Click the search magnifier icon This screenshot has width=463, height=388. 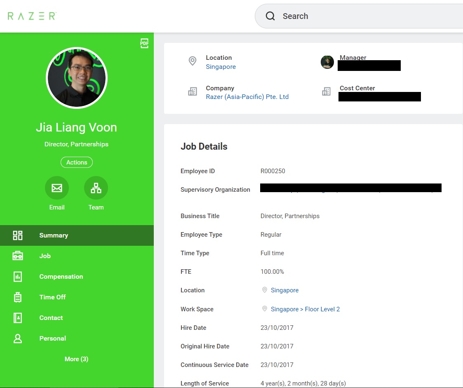tap(270, 16)
